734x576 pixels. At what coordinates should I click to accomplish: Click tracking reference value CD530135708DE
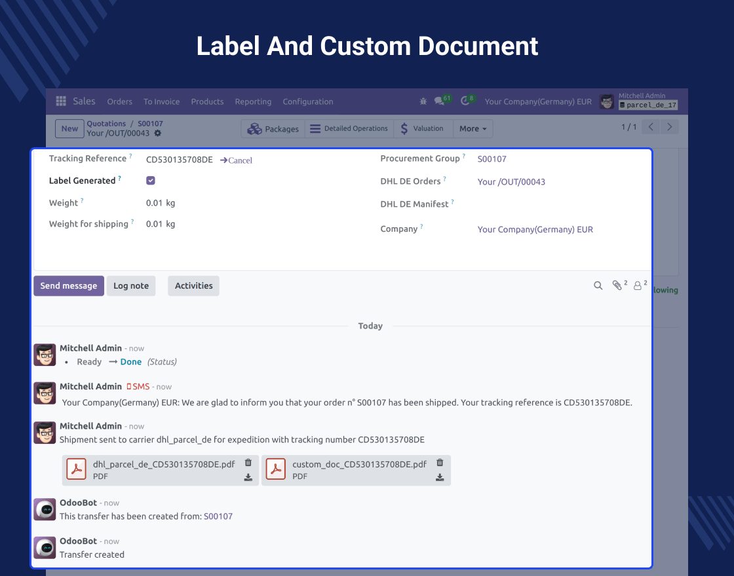[180, 160]
